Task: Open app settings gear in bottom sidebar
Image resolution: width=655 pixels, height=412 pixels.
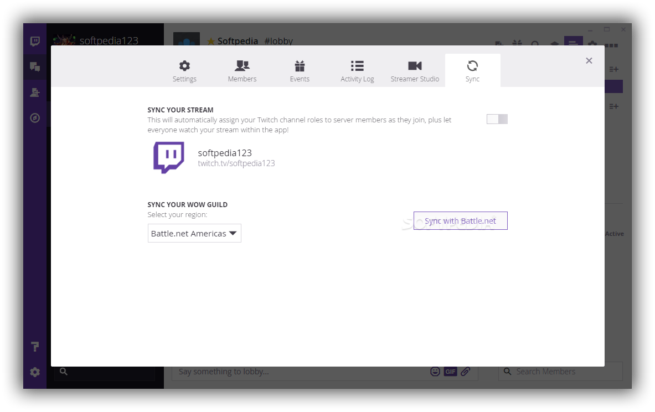Action: (35, 372)
